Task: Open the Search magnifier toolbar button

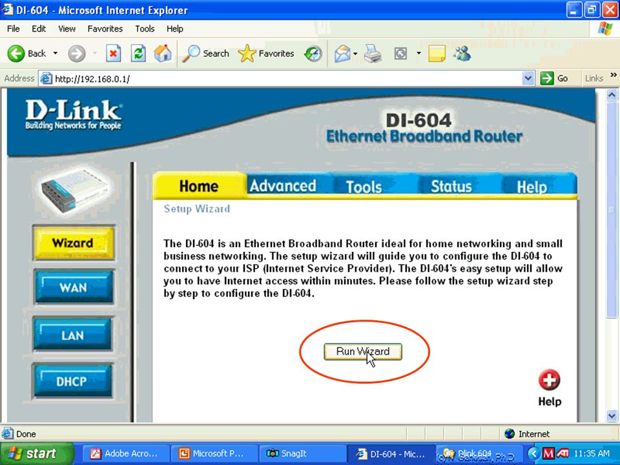Action: coord(206,54)
